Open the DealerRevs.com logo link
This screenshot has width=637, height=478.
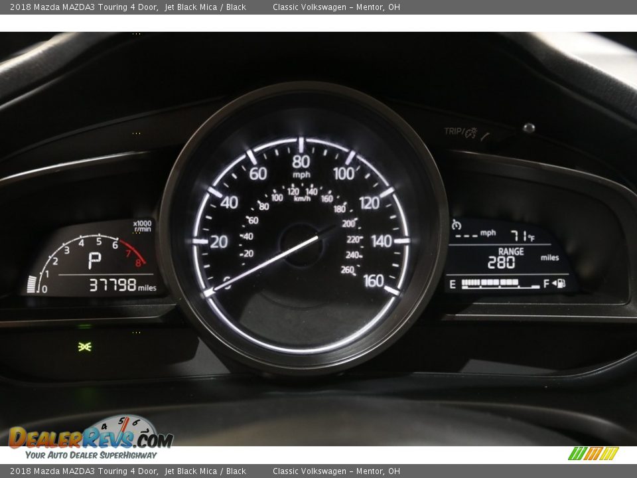[x=90, y=438]
